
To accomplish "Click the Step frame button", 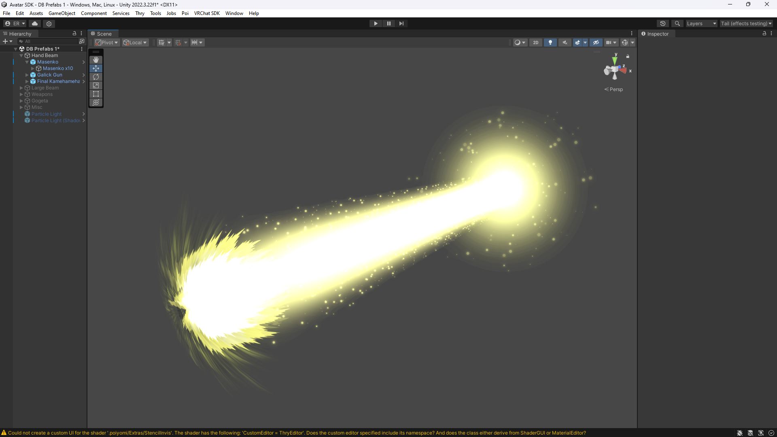I will tap(401, 23).
